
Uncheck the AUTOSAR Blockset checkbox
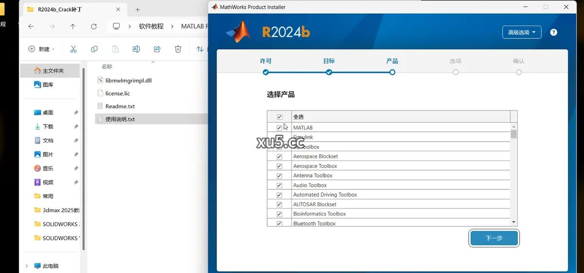pyautogui.click(x=279, y=204)
